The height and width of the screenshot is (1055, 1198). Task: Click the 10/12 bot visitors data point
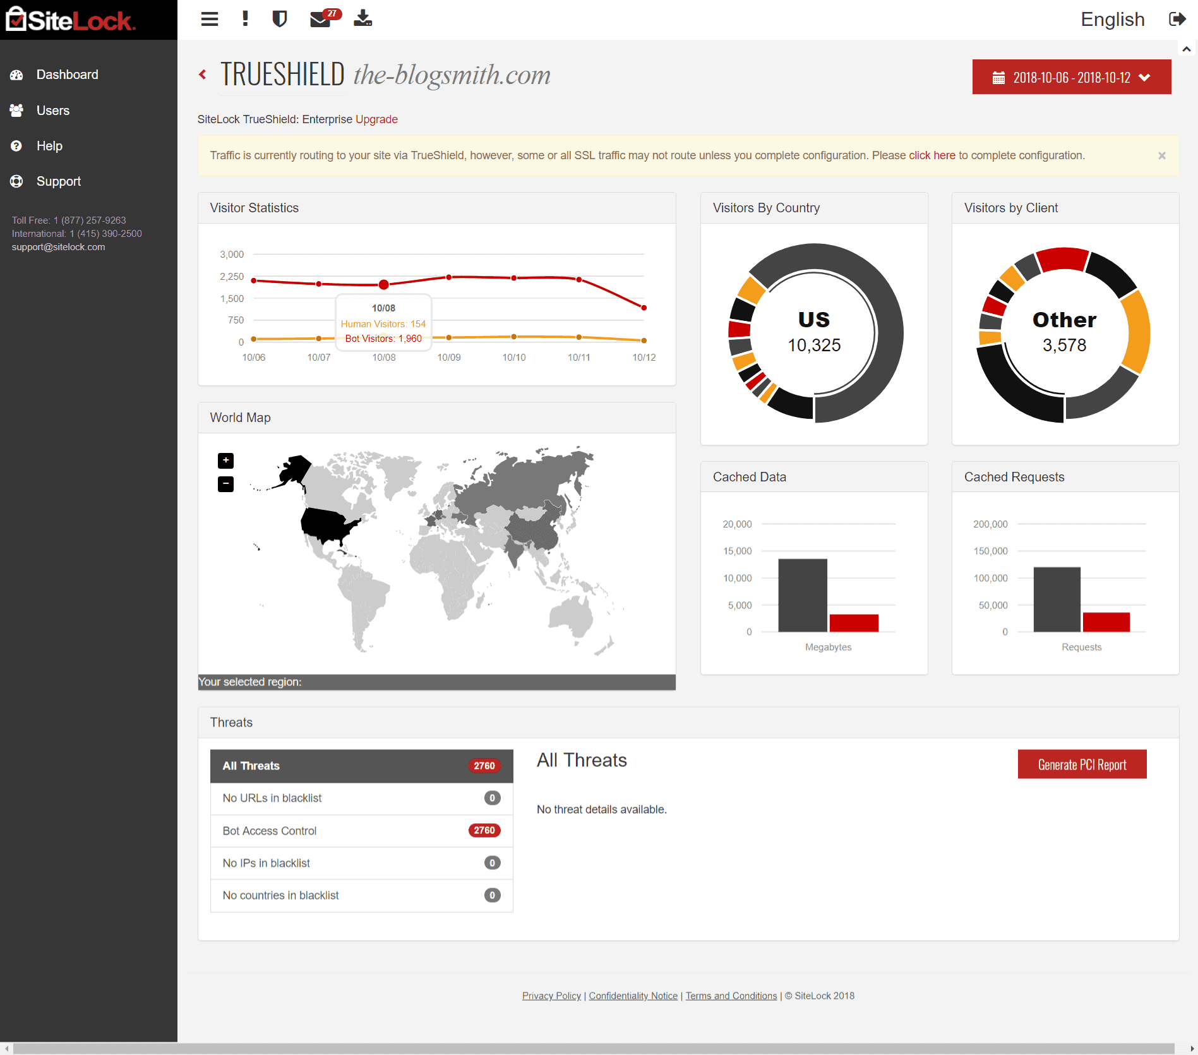pos(644,308)
